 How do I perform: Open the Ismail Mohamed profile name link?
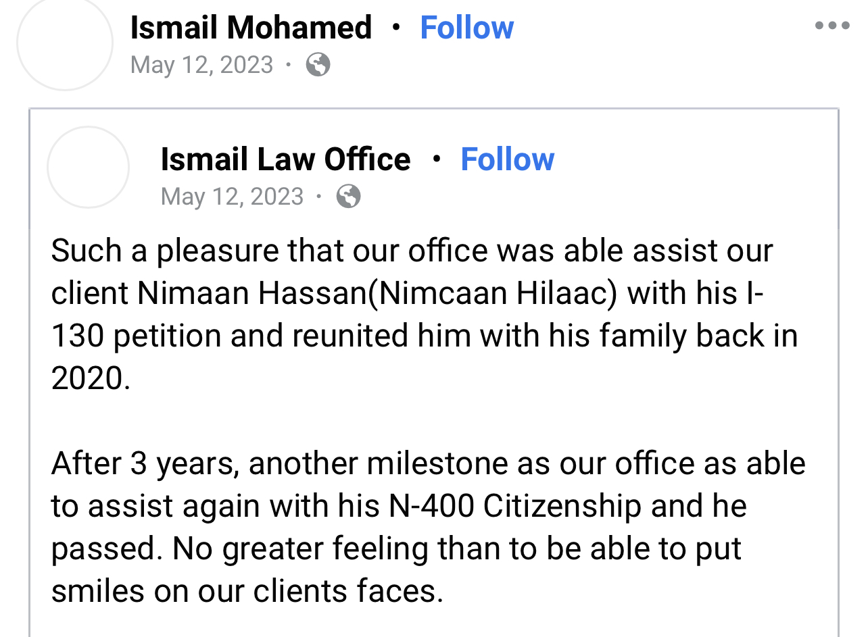coord(251,28)
